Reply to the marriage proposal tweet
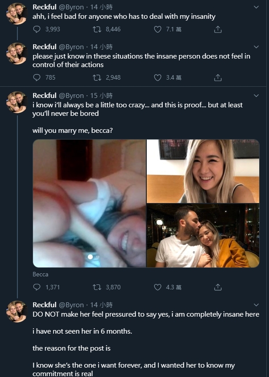The image size is (269, 377). pyautogui.click(x=37, y=287)
